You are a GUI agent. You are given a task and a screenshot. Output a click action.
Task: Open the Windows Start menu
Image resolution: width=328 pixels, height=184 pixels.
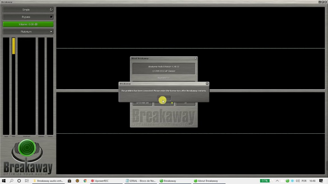click(x=4, y=181)
